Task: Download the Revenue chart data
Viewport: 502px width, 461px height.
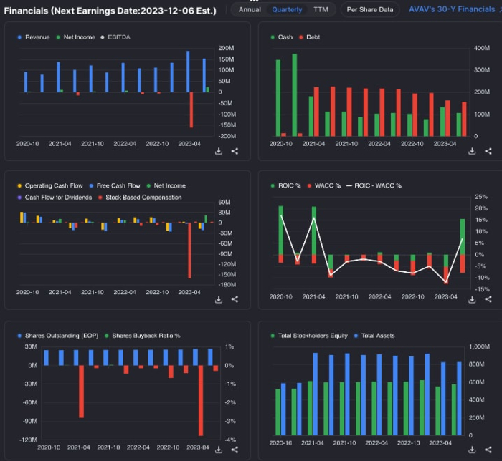Action: coord(218,152)
